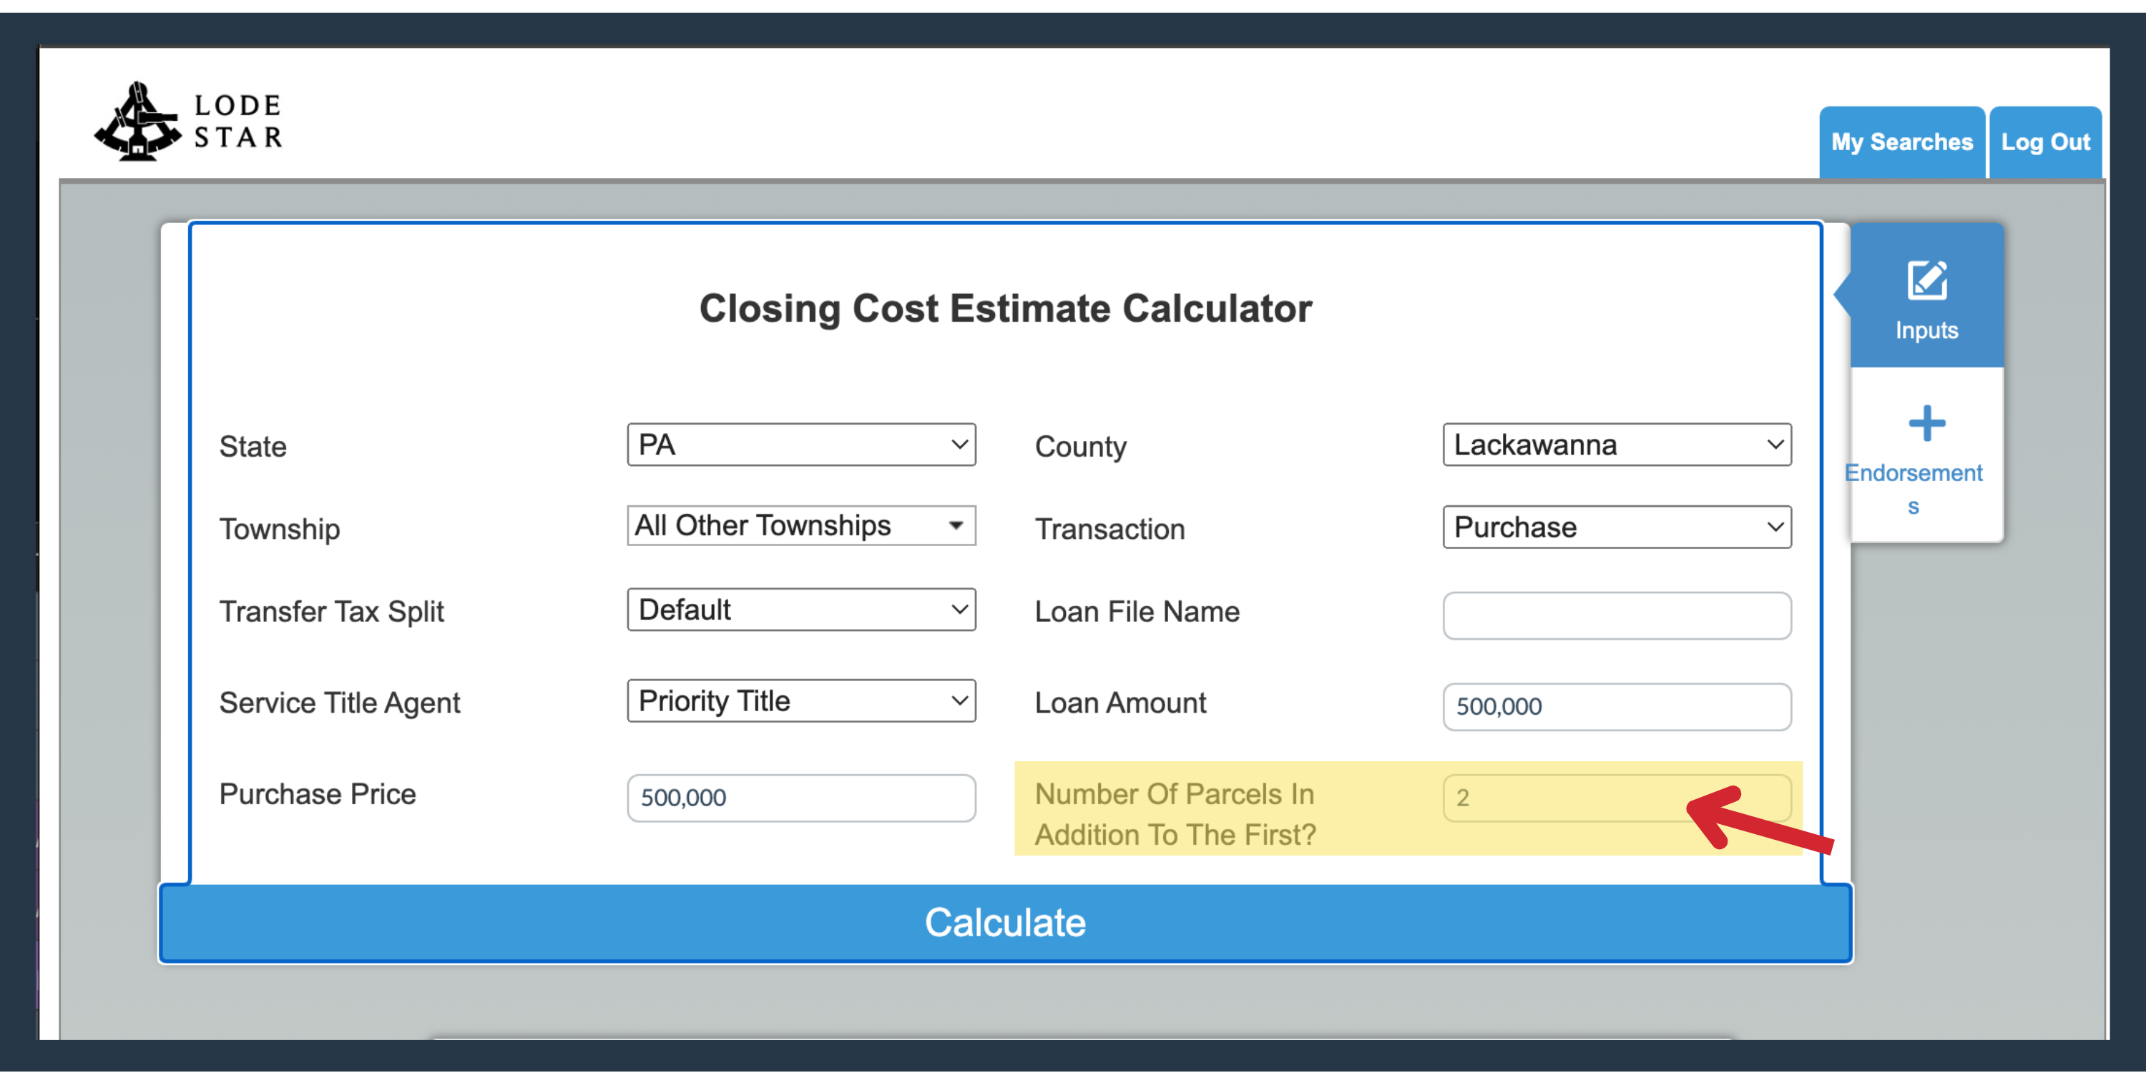Open the Transfer Tax Split dropdown
This screenshot has height=1085, width=2146.
coord(800,610)
